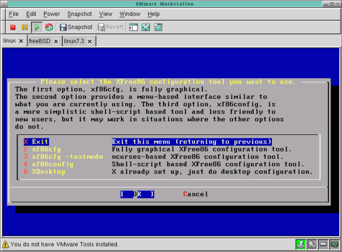Screen dimensions: 342x252
Task: Click the Cancel button in dialog
Action: coord(196,194)
